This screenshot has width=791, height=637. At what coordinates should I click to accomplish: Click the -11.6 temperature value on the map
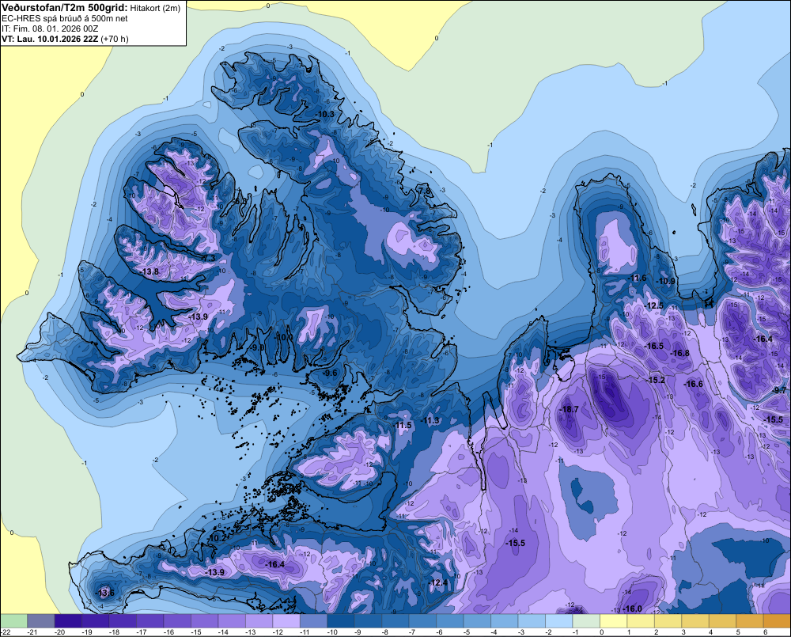(637, 278)
